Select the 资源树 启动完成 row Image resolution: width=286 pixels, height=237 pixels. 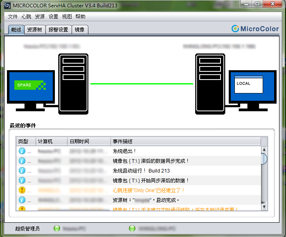click(139, 200)
